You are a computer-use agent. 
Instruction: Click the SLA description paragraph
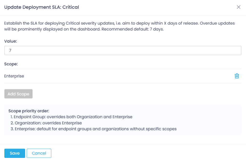pos(119,26)
